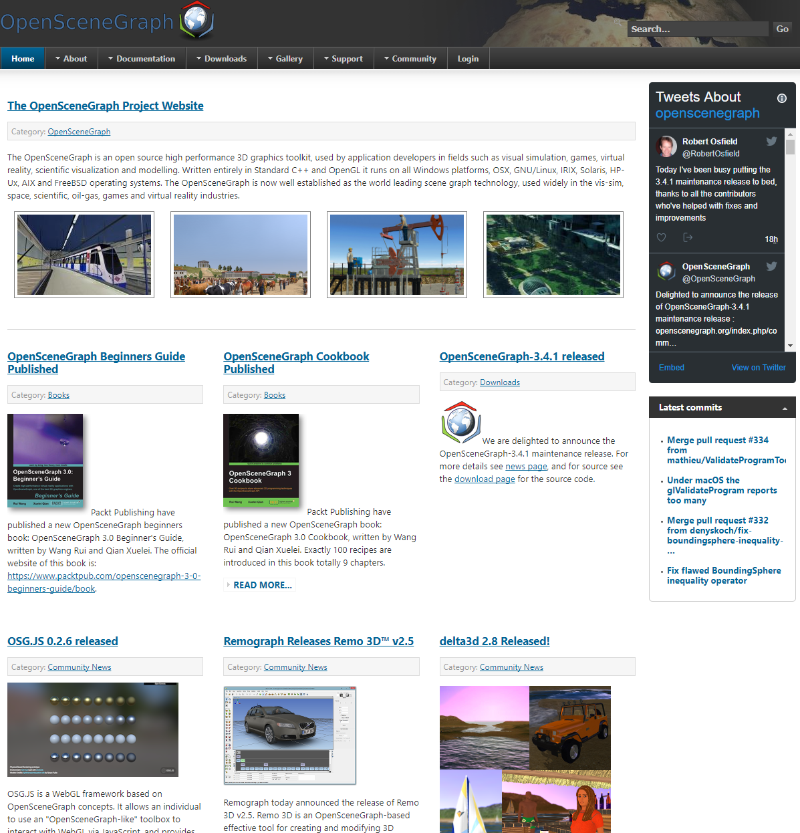800x833 pixels.
Task: Open OpenSceneGraph Beginners Guide Published article
Action: (96, 363)
